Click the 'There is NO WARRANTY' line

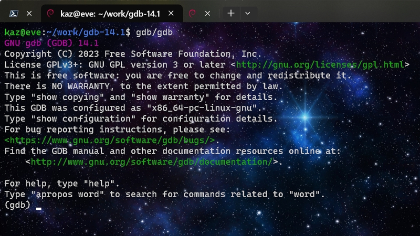(x=143, y=87)
